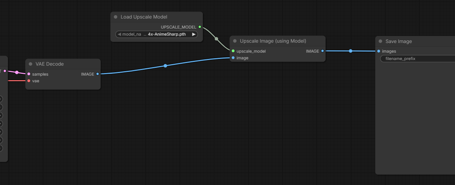The image size is (455, 185).
Task: Collapse the Load Upscale Model node
Action: (x=116, y=17)
